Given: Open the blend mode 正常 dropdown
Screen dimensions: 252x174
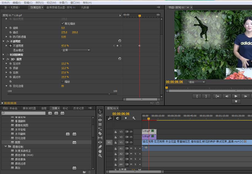Looking at the screenshot, I should (76, 50).
